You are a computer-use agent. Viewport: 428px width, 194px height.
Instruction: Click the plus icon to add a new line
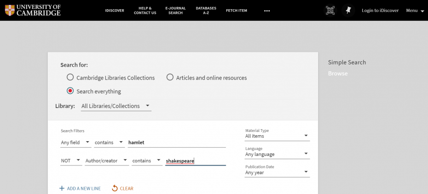62,188
